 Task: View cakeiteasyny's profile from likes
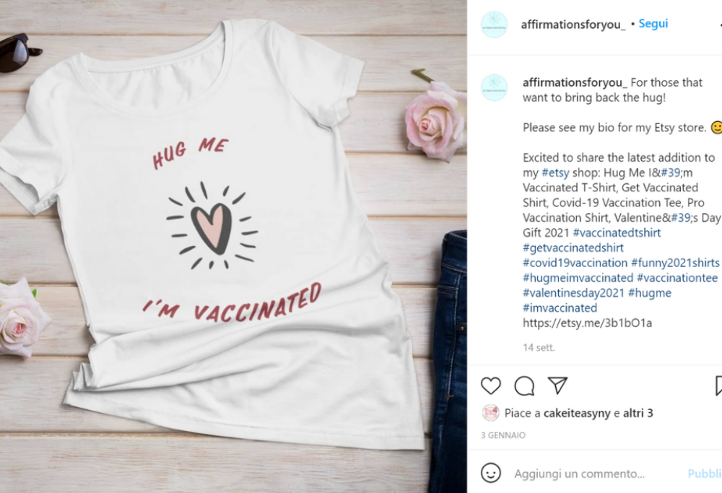577,414
